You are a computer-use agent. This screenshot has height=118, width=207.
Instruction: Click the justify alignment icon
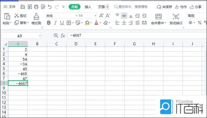pos(138,23)
